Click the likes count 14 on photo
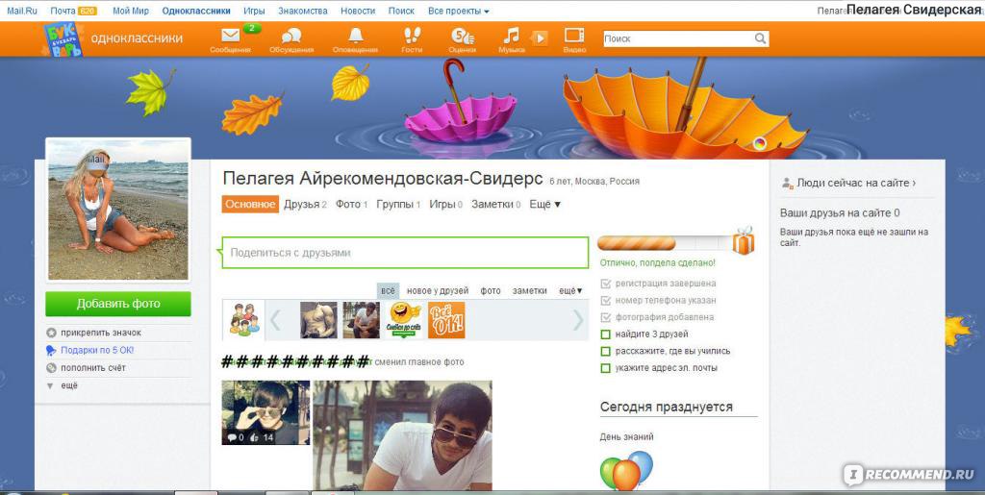The height and width of the screenshot is (495, 985). (262, 437)
